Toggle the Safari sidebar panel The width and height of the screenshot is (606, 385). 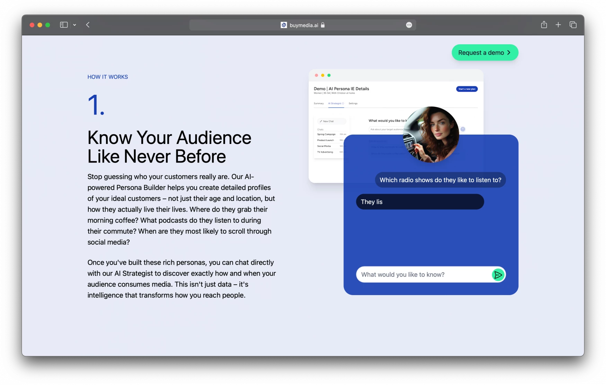coord(64,25)
